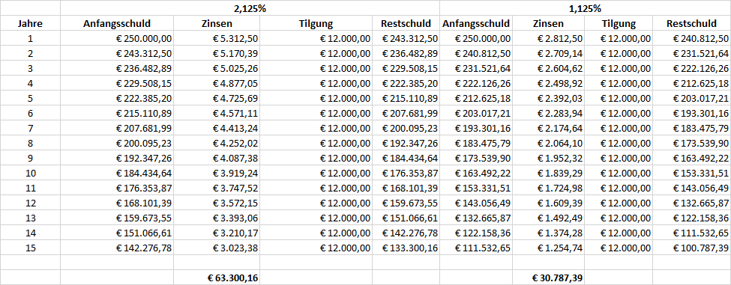
Task: Select the first Anfangsschuld header cell
Action: (117, 23)
